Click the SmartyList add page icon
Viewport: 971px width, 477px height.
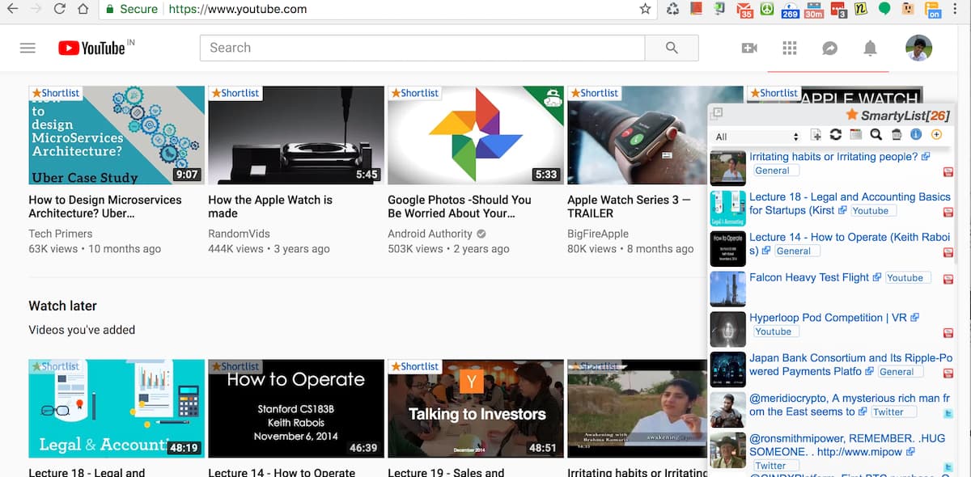(816, 135)
